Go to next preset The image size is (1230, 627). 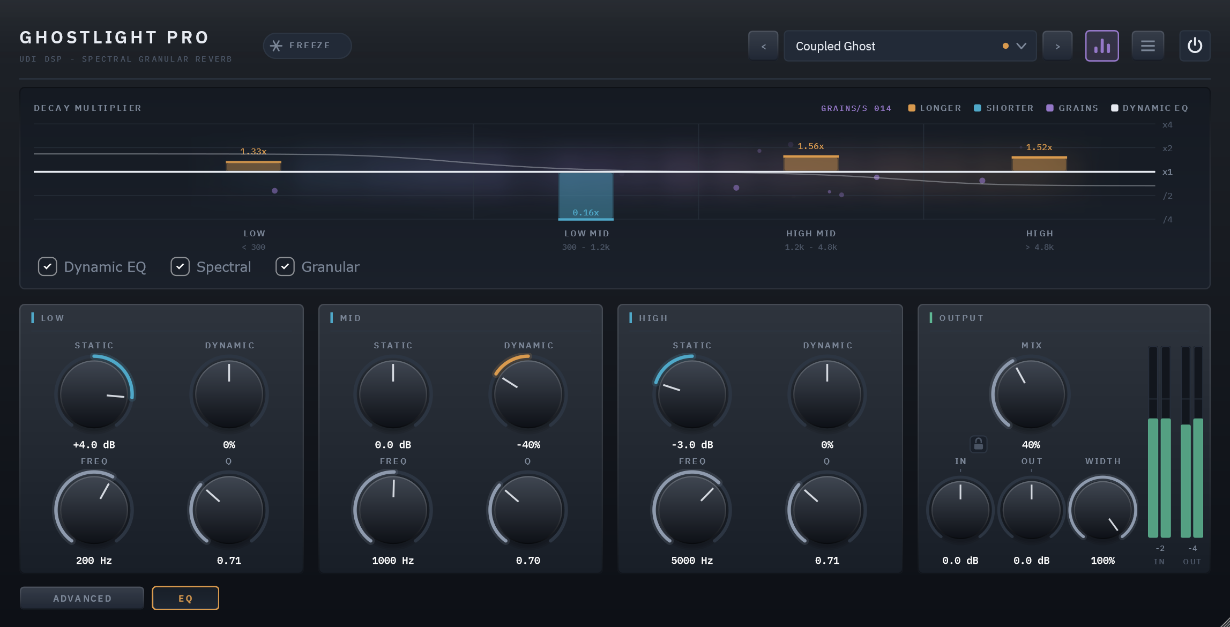[x=1057, y=46]
